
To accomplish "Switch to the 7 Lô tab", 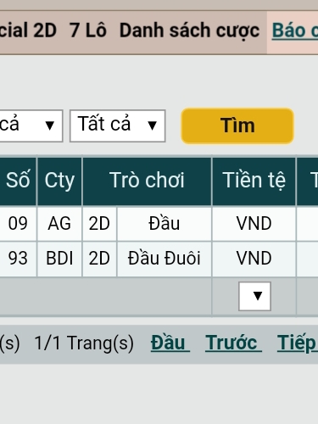I will click(x=88, y=31).
